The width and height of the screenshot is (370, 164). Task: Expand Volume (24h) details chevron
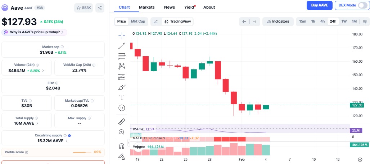(43, 71)
